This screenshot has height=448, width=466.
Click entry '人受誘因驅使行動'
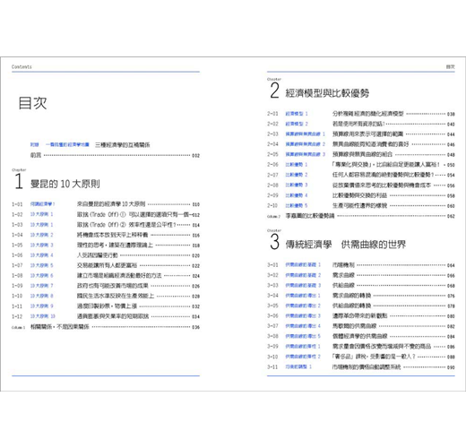point(98,255)
